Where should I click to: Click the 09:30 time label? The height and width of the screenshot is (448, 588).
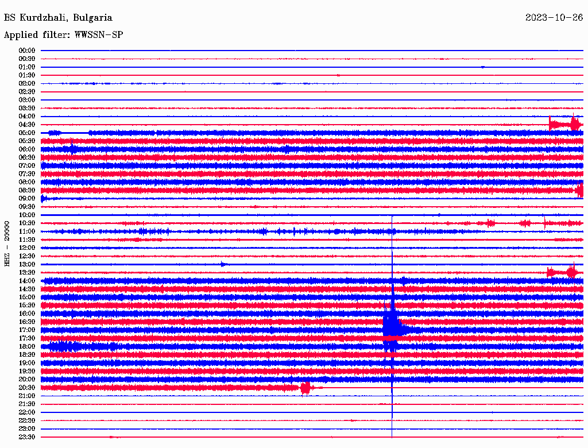26,207
